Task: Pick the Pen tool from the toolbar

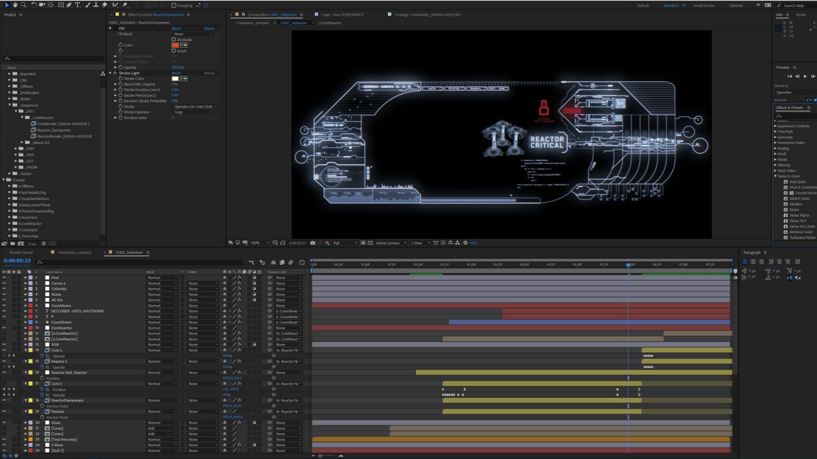Action: coord(68,5)
